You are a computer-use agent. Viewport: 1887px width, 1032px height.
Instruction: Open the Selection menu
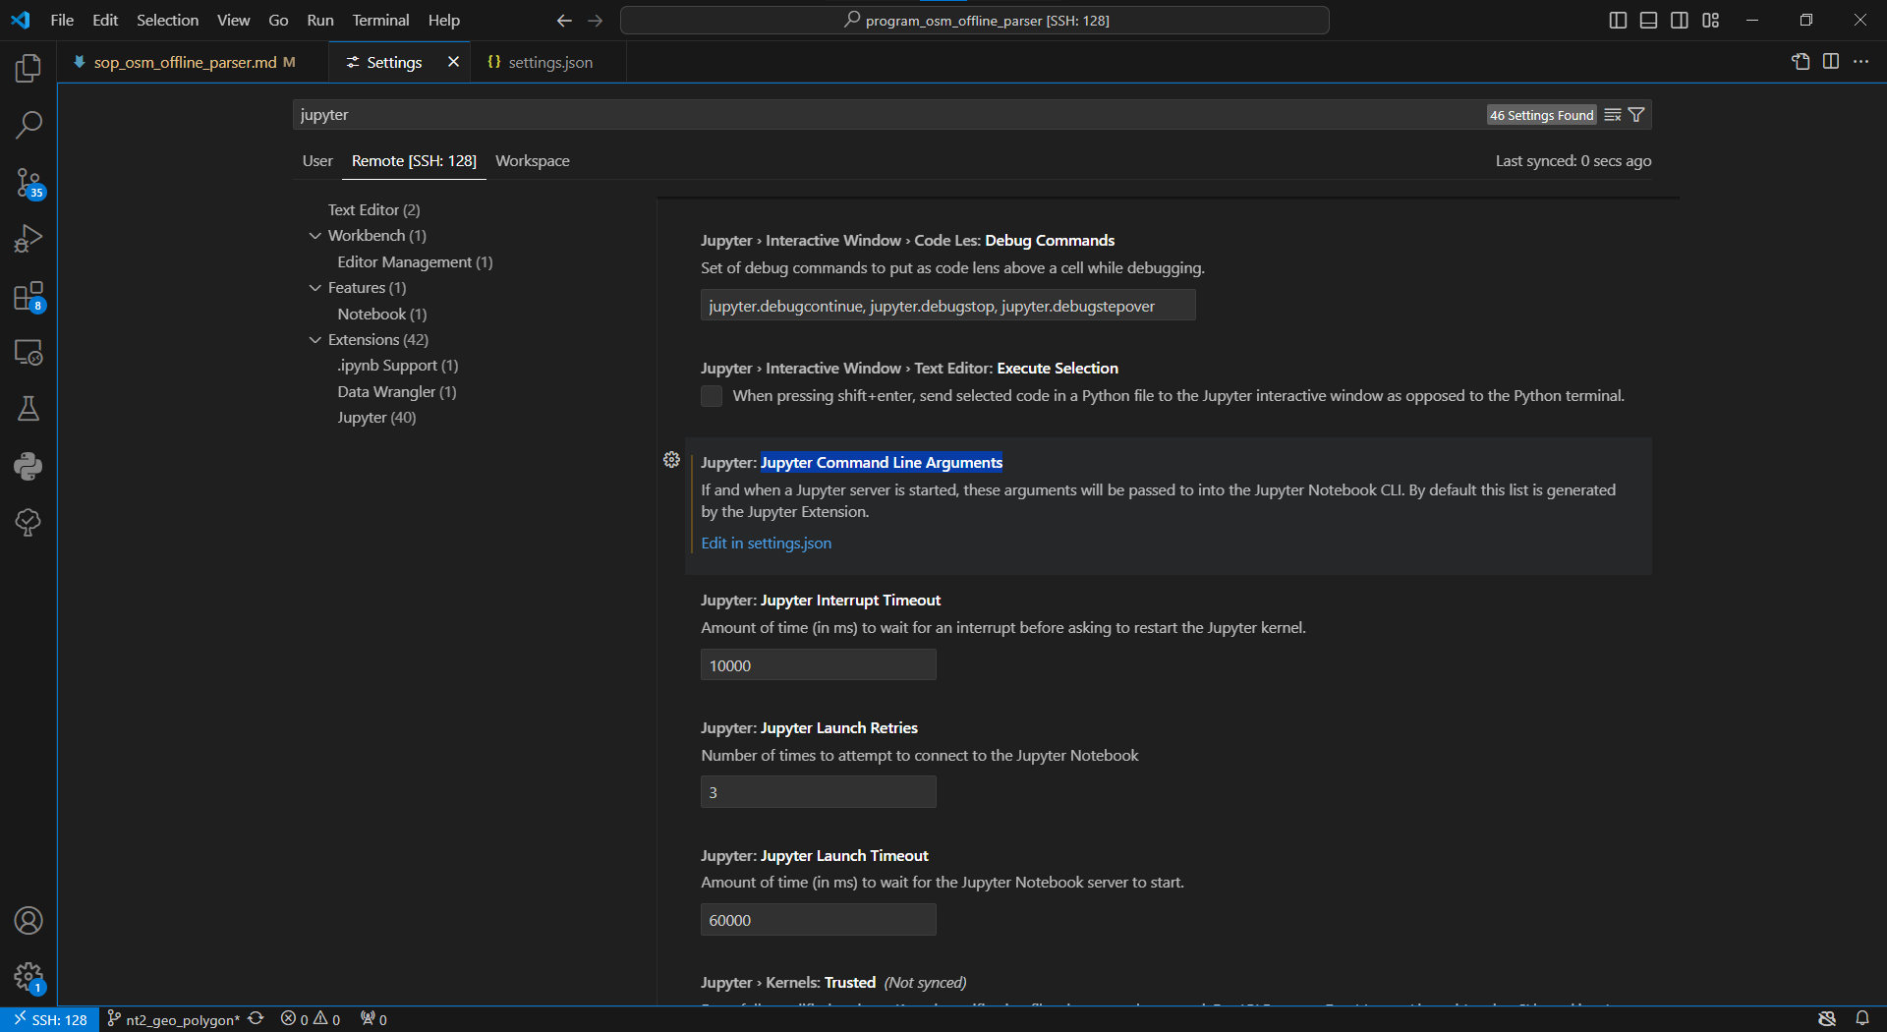[x=167, y=21]
